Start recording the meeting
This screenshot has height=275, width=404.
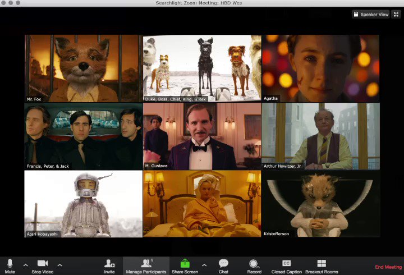pos(254,267)
